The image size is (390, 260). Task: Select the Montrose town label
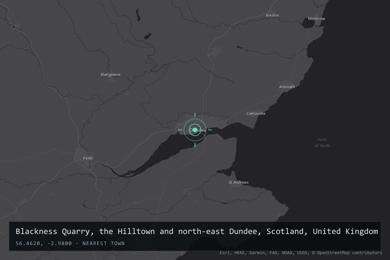point(317,19)
